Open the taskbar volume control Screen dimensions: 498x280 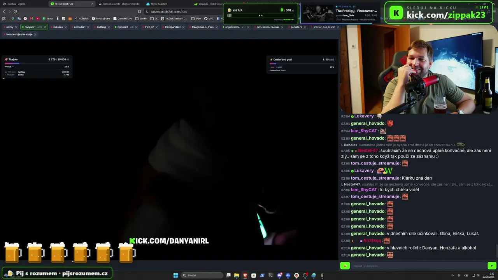[478, 275]
